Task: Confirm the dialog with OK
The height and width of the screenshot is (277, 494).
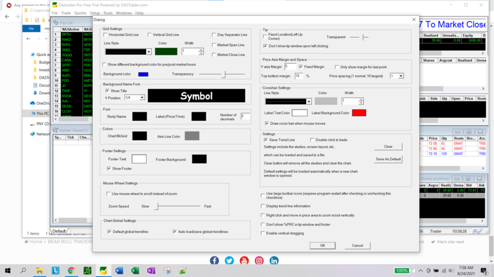Action: click(322, 245)
